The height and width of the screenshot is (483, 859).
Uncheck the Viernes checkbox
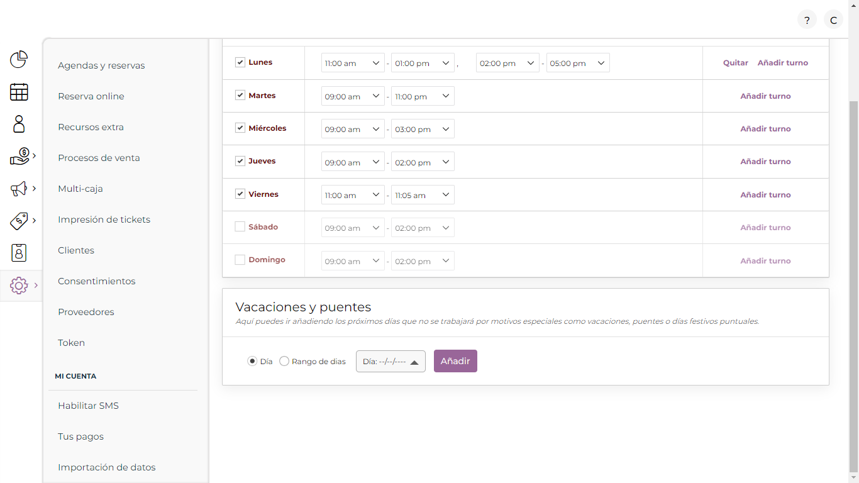240,194
